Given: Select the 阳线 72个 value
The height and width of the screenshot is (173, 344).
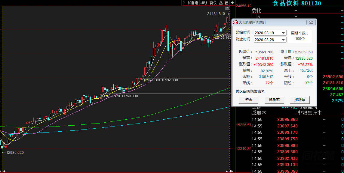Looking at the screenshot, I should [269, 83].
